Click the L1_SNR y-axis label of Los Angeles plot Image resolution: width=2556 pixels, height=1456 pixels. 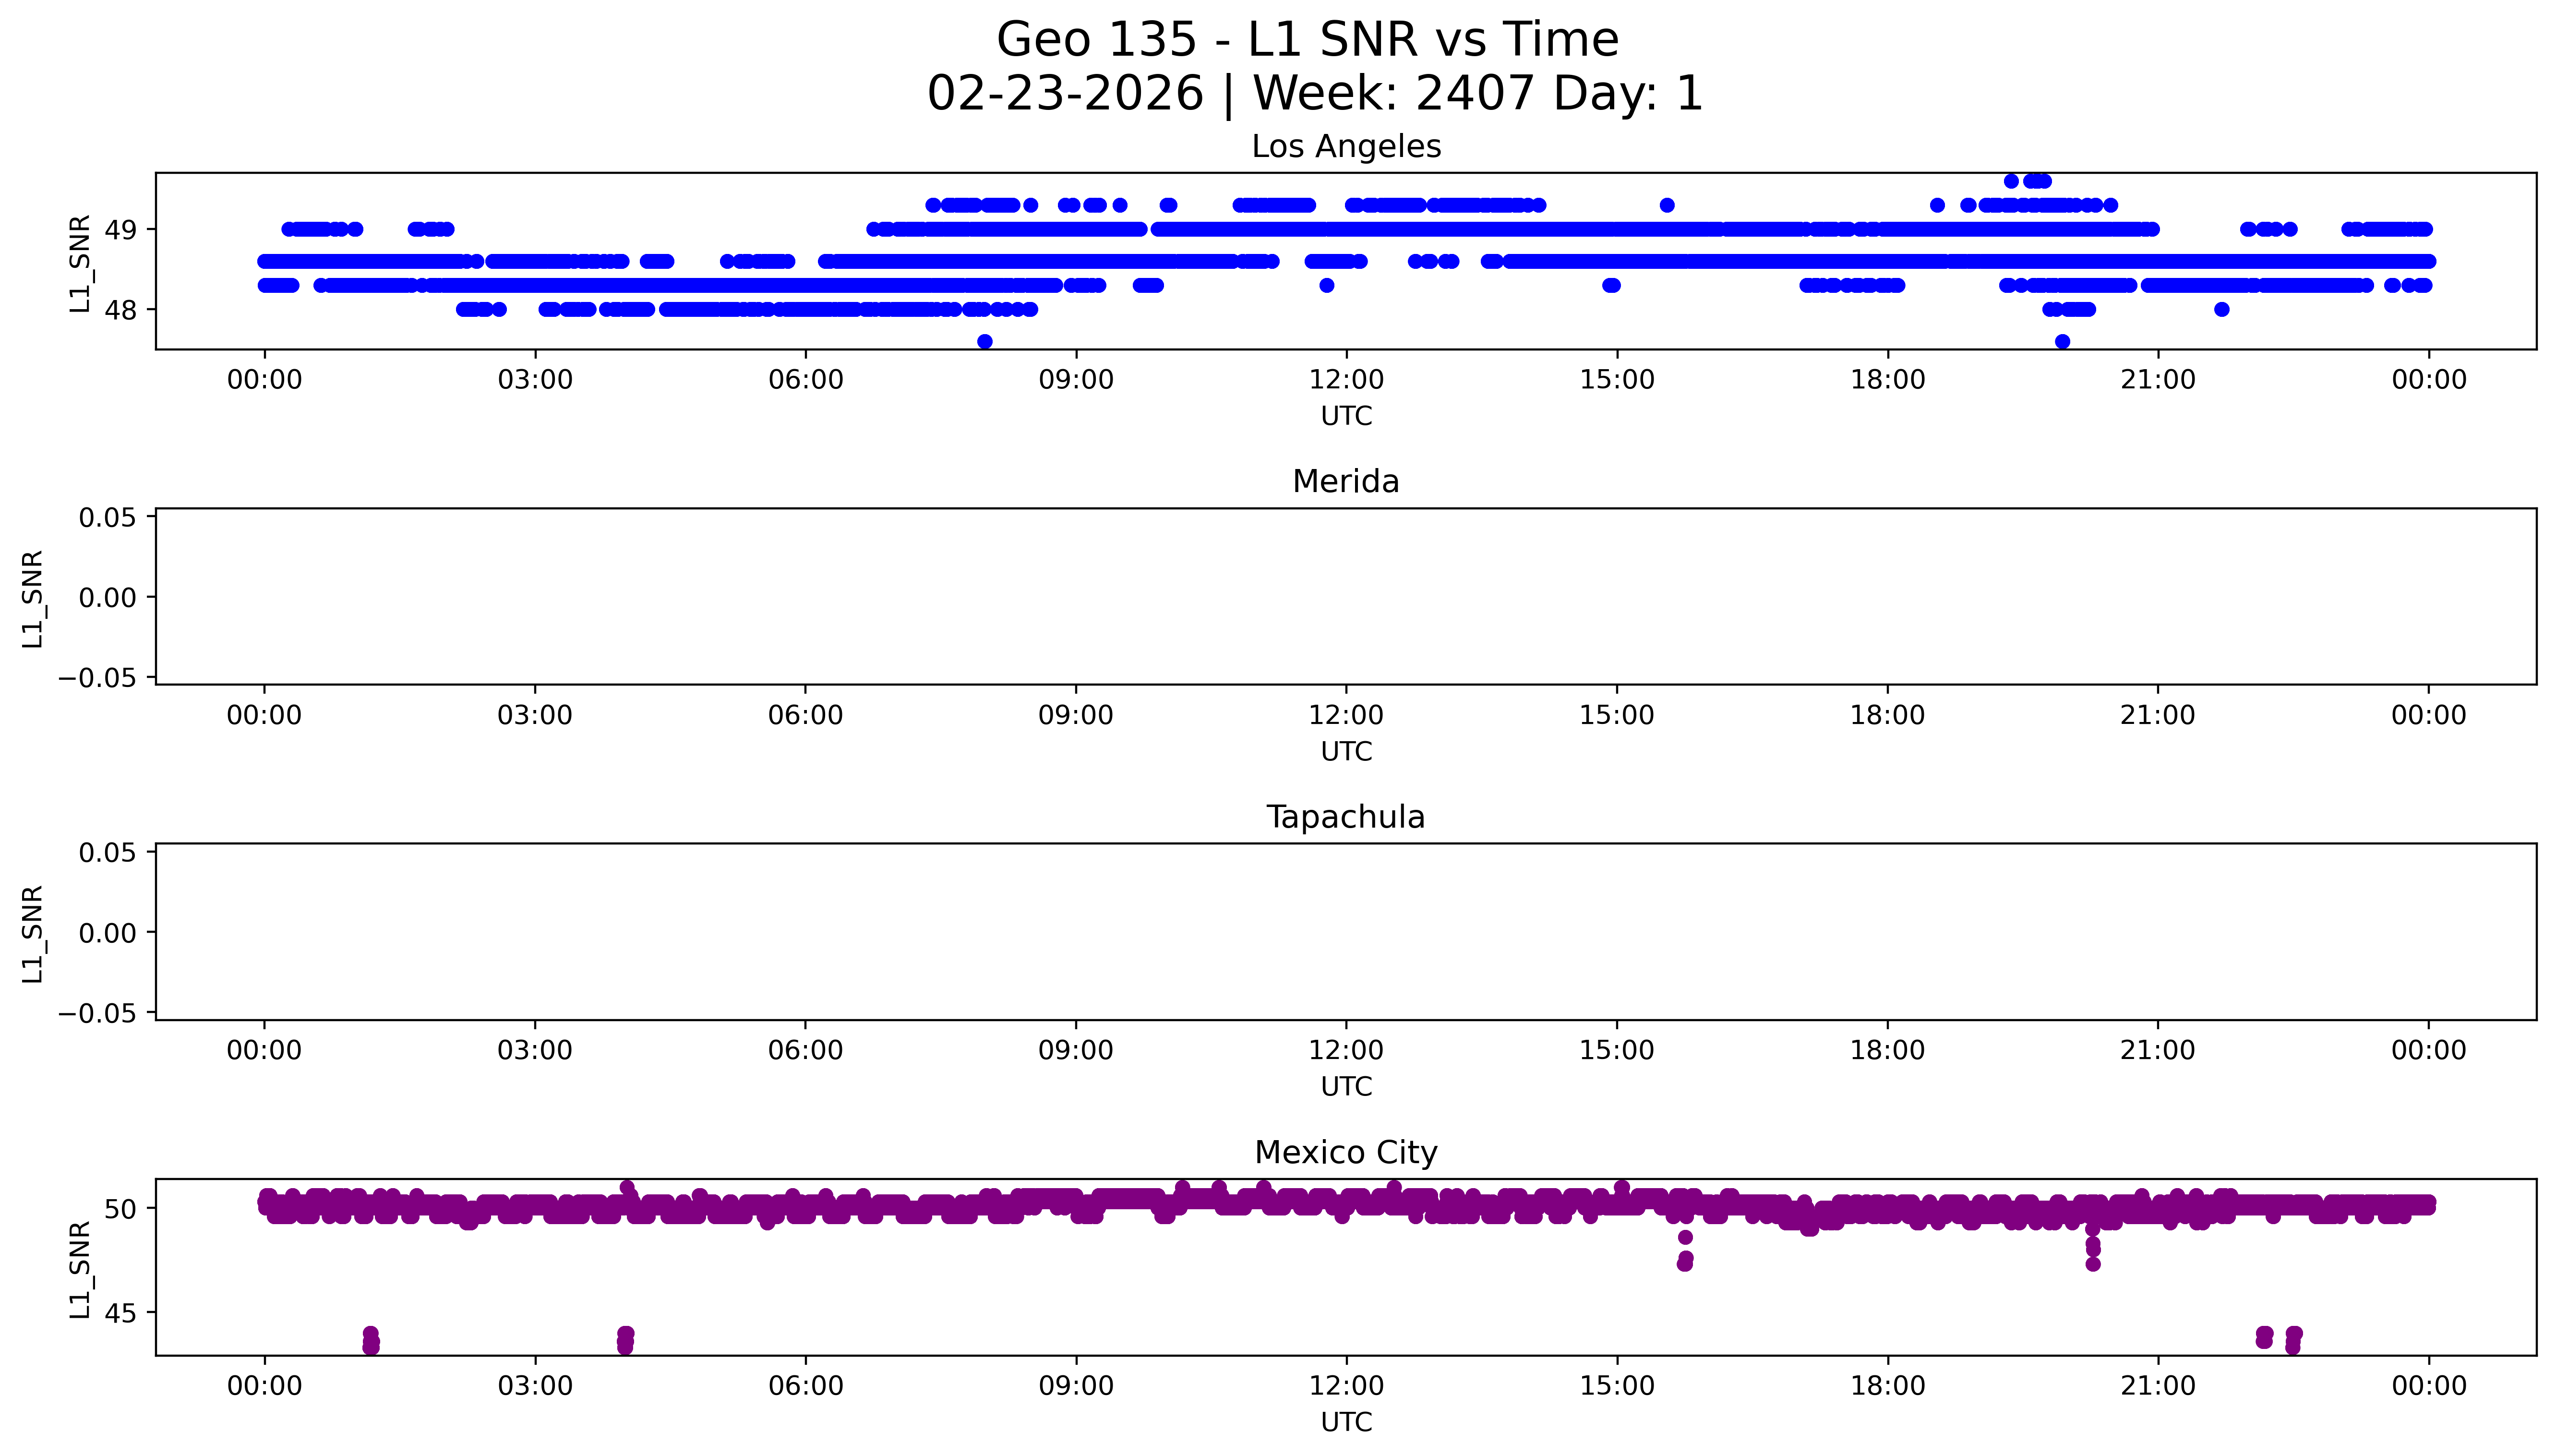[x=80, y=263]
